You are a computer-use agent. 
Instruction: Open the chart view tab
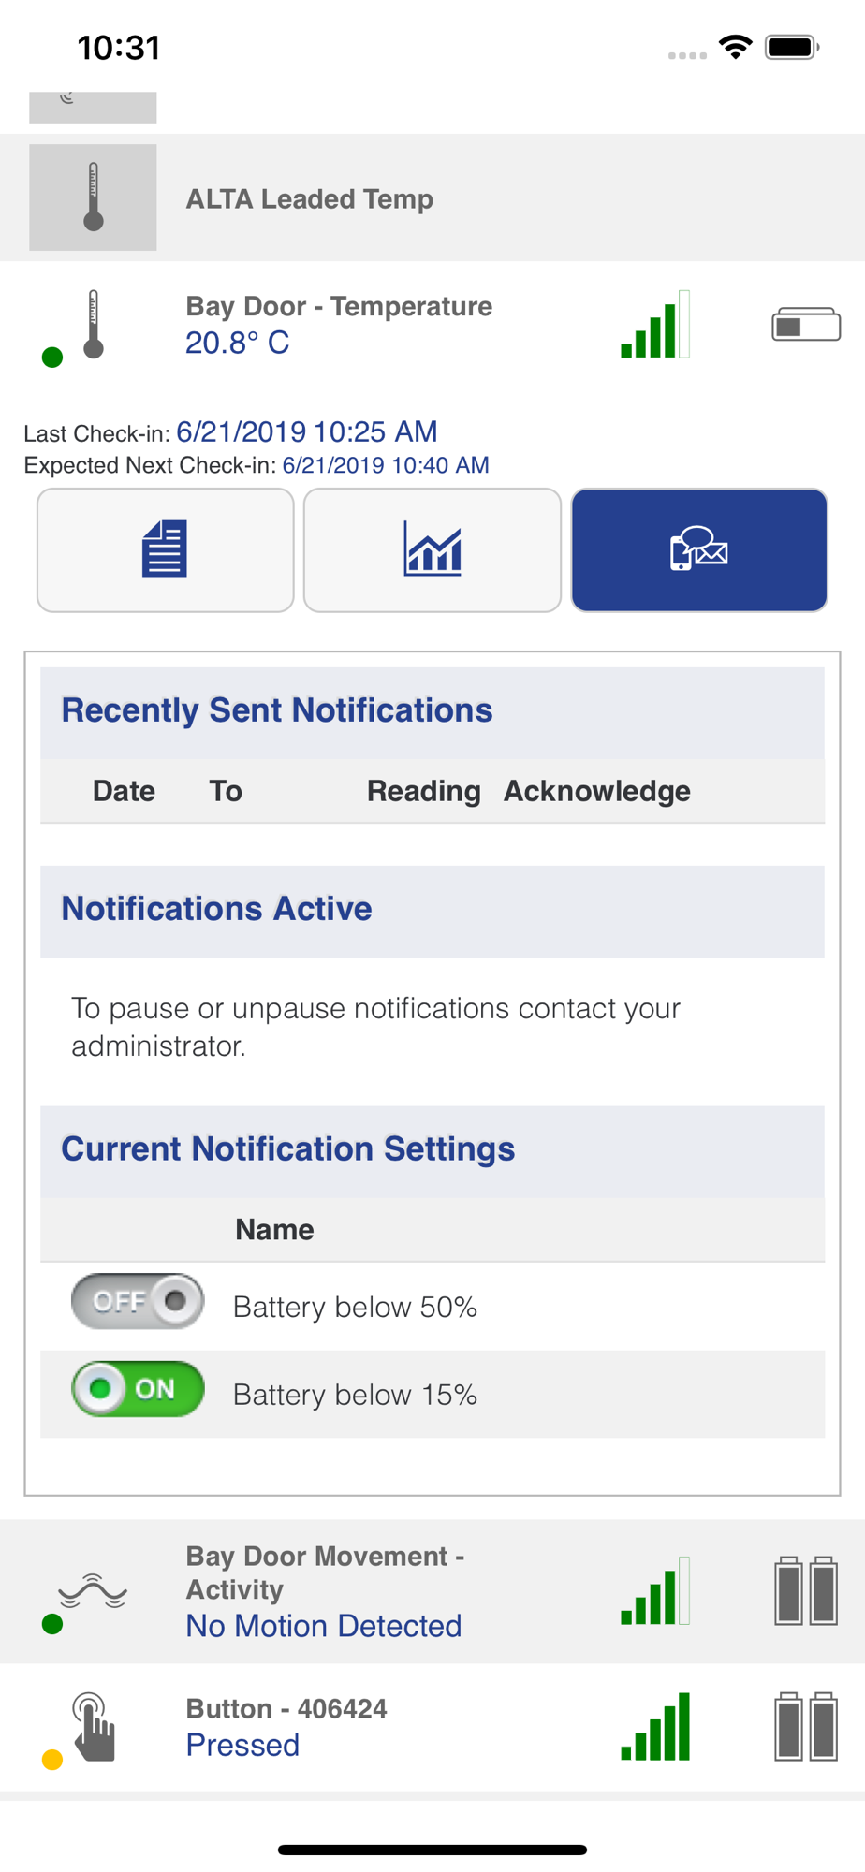432,550
